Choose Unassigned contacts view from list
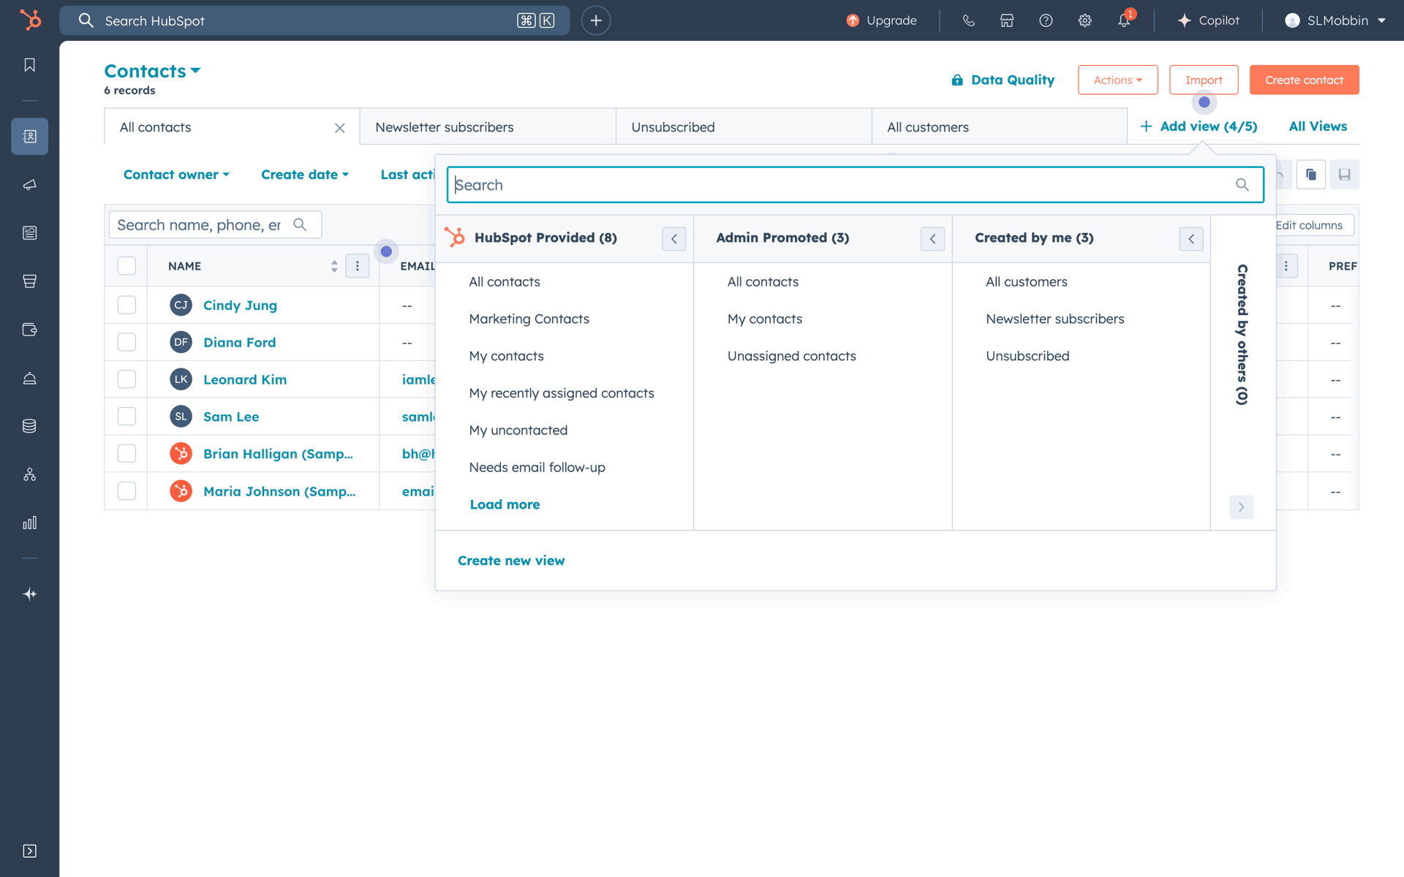The image size is (1404, 877). pyautogui.click(x=791, y=356)
